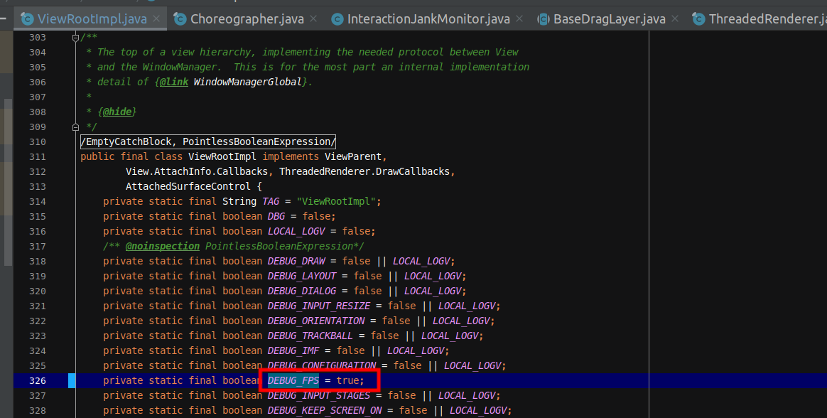Click the blue change marker on line 326
Image resolution: width=827 pixels, height=418 pixels.
pos(72,380)
